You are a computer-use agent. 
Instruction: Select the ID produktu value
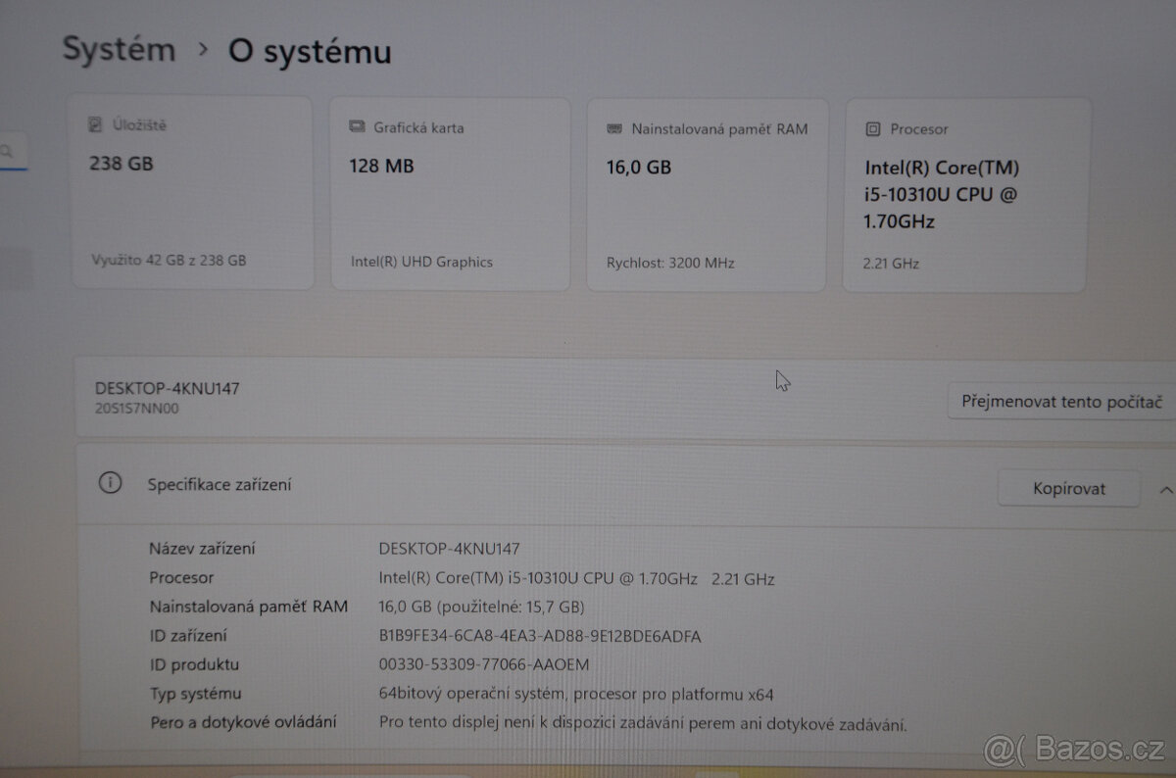[x=484, y=664]
